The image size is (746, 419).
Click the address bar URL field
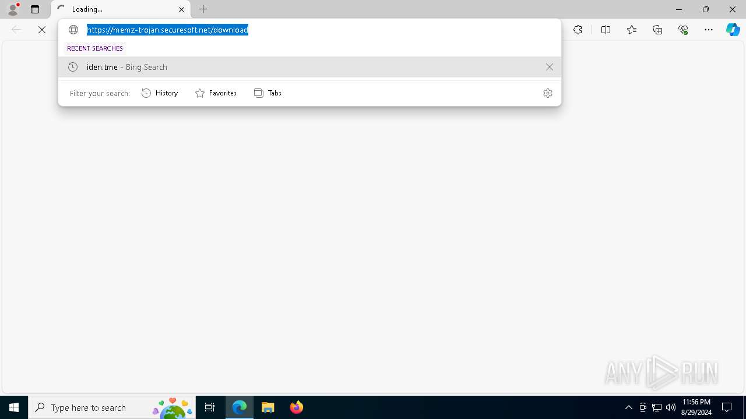coord(310,30)
